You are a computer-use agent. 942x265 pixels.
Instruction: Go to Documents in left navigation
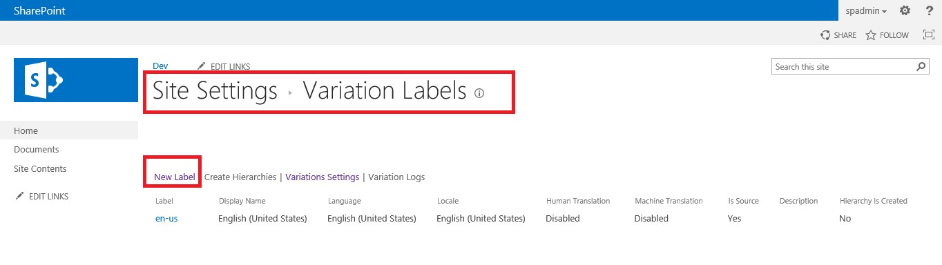click(37, 149)
